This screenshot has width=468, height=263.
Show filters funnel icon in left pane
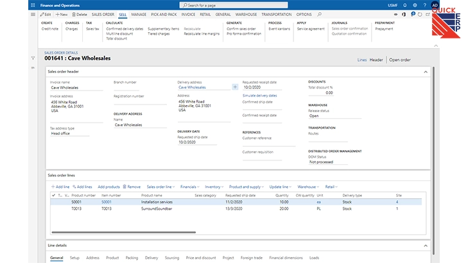33,58
